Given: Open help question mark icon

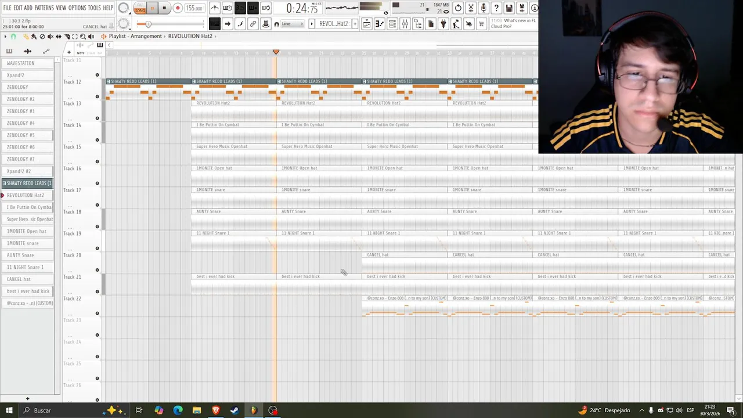Looking at the screenshot, I should point(496,8).
